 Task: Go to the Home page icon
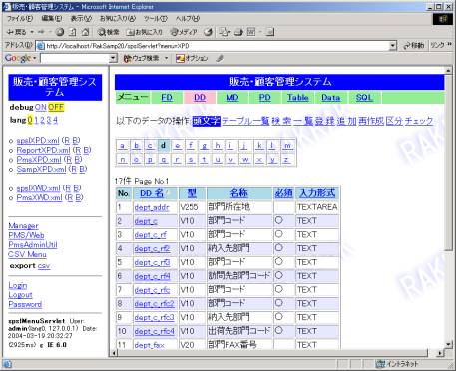click(x=86, y=32)
